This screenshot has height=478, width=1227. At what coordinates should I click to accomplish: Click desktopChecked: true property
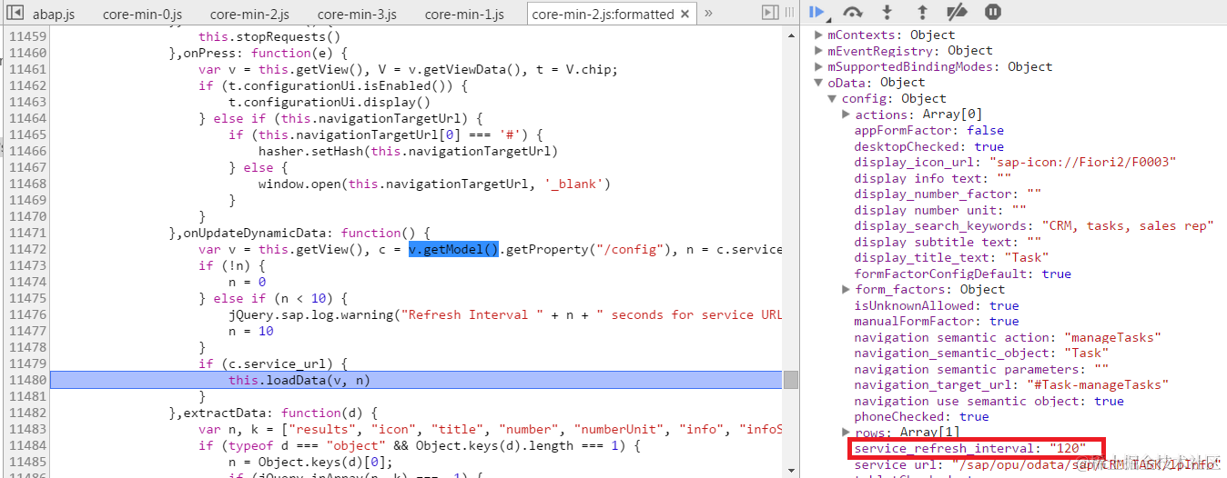928,146
